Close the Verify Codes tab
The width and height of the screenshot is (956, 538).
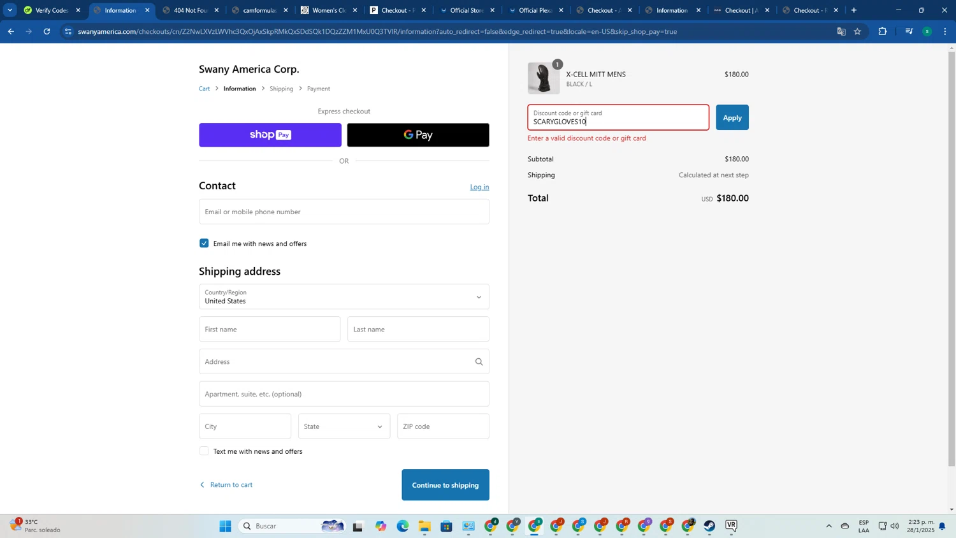tap(78, 10)
